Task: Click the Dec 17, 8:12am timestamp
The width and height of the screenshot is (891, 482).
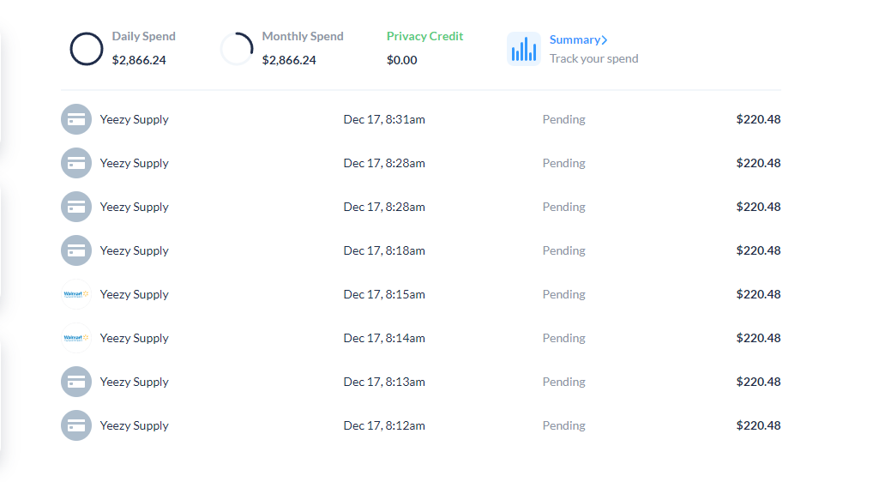Action: 384,425
